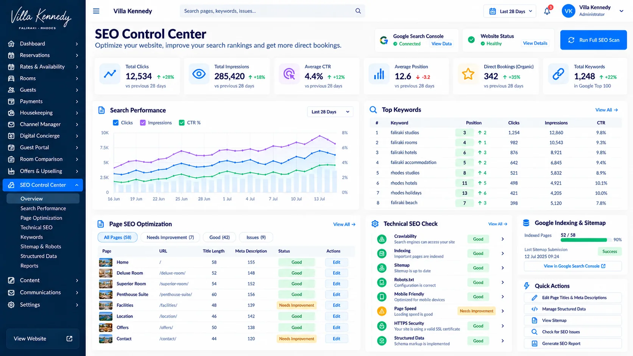Click the Offers & Upselling chart icon
The width and height of the screenshot is (633, 356).
click(11, 171)
